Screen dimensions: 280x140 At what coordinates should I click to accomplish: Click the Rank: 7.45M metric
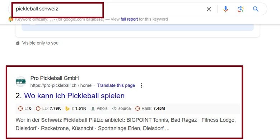pos(150,109)
